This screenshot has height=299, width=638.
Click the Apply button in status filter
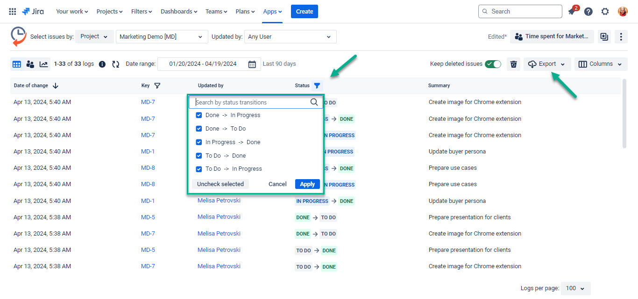[x=307, y=184]
